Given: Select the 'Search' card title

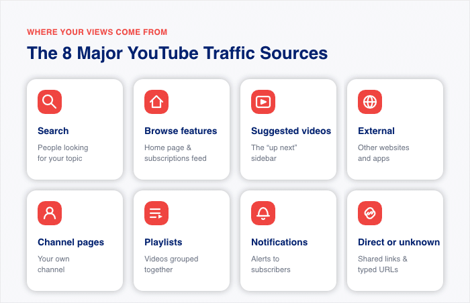Looking at the screenshot, I should 53,131.
